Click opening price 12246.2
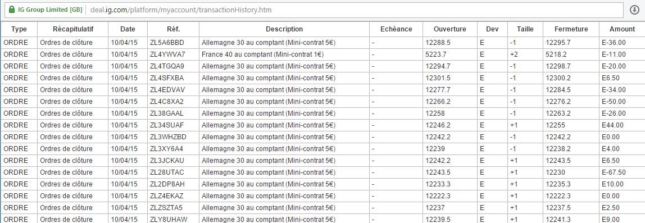This screenshot has height=223, width=645. (x=438, y=125)
